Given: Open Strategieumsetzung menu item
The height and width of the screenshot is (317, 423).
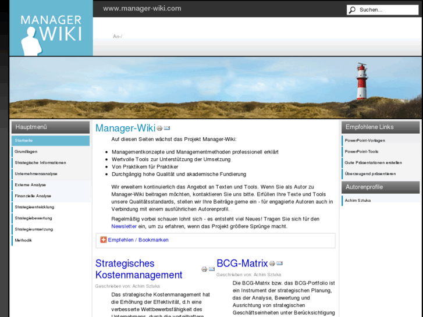Looking at the screenshot, I should point(51,229).
